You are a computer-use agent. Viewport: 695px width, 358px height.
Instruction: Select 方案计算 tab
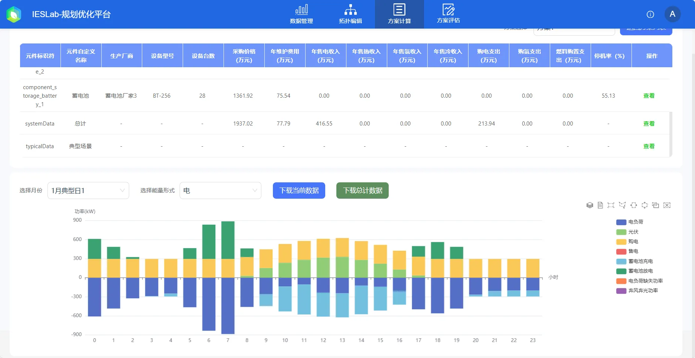click(x=399, y=14)
